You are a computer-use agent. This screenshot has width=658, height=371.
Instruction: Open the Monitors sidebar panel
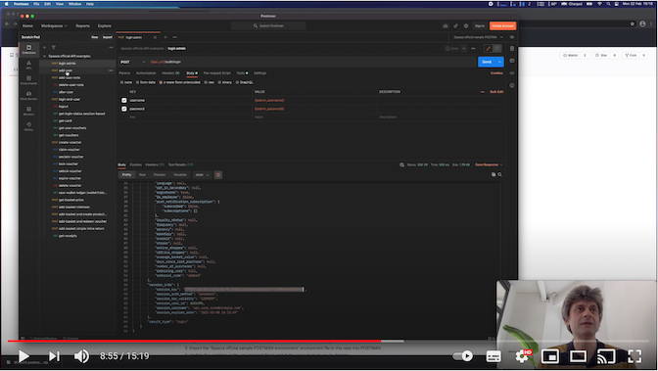(x=28, y=111)
